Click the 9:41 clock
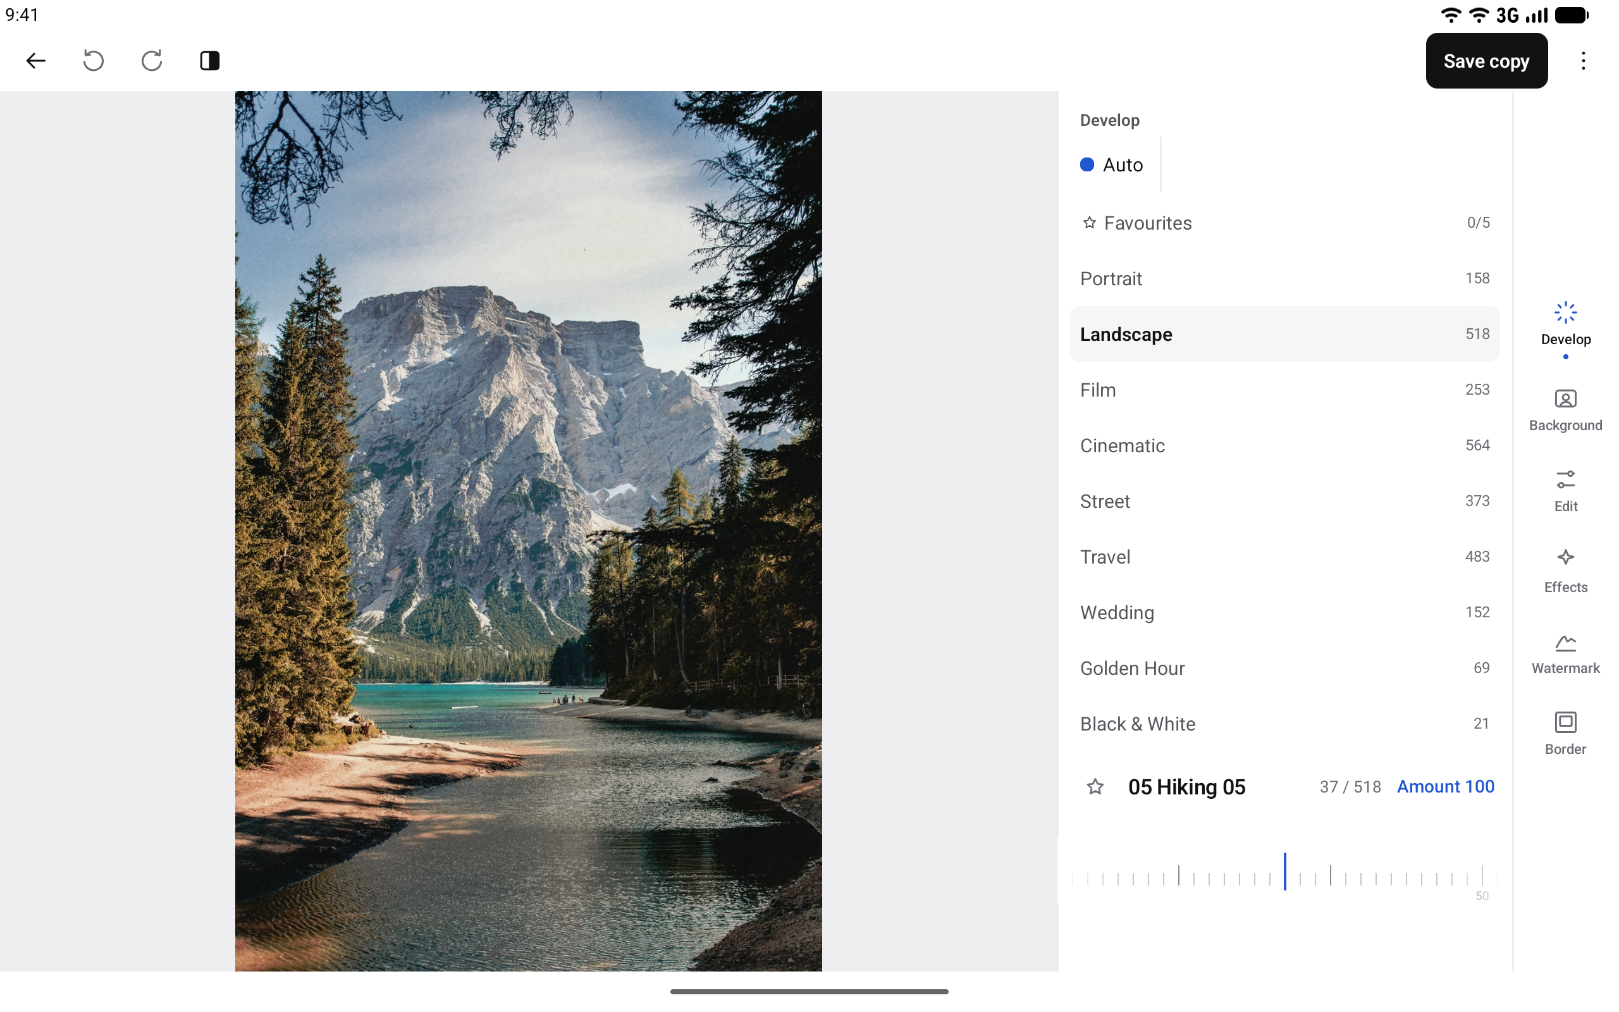 click(22, 15)
